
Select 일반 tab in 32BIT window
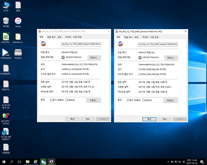(41, 37)
